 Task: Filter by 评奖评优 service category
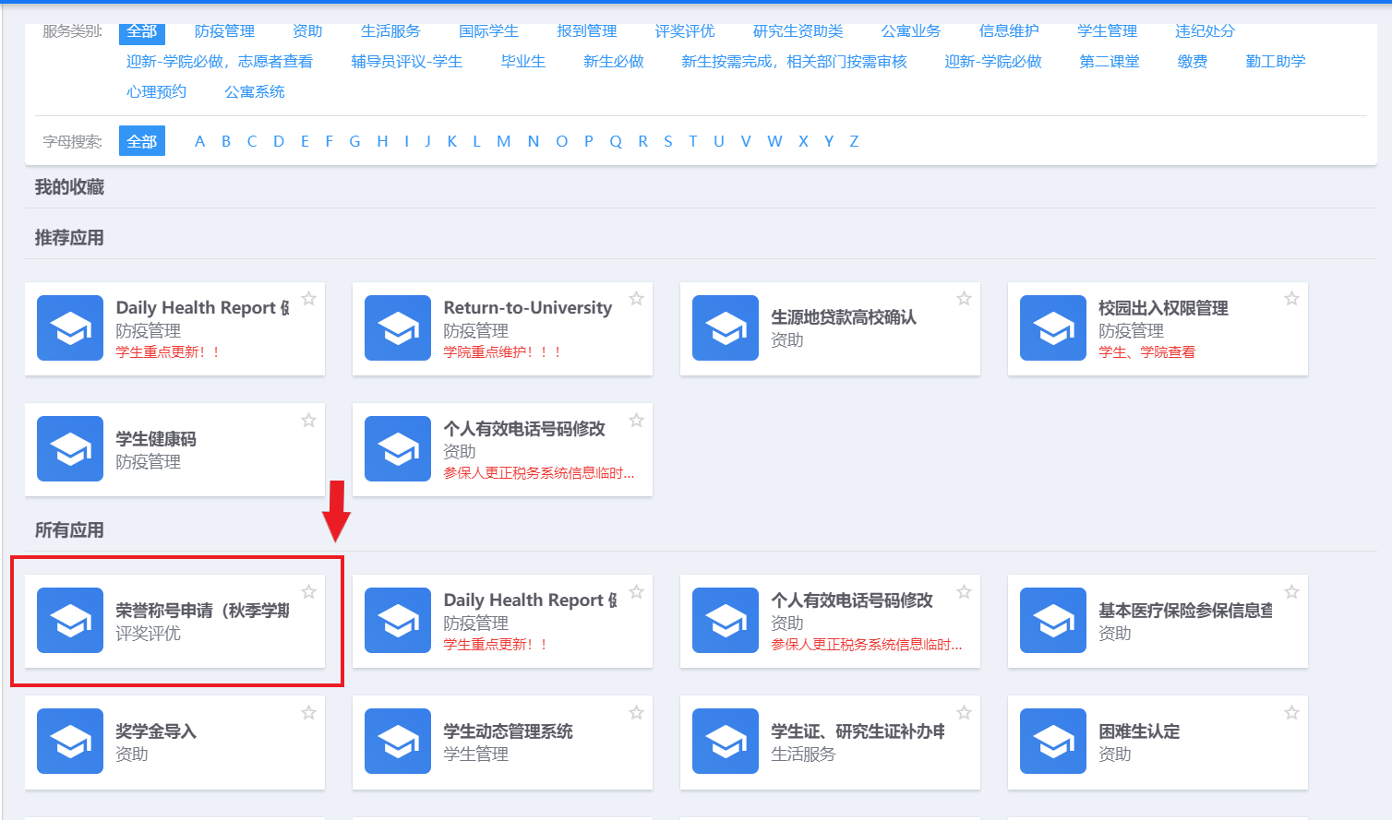click(x=685, y=31)
